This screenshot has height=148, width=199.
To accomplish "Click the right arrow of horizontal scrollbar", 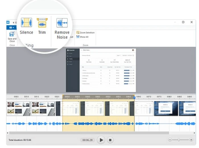I will pos(194,133).
